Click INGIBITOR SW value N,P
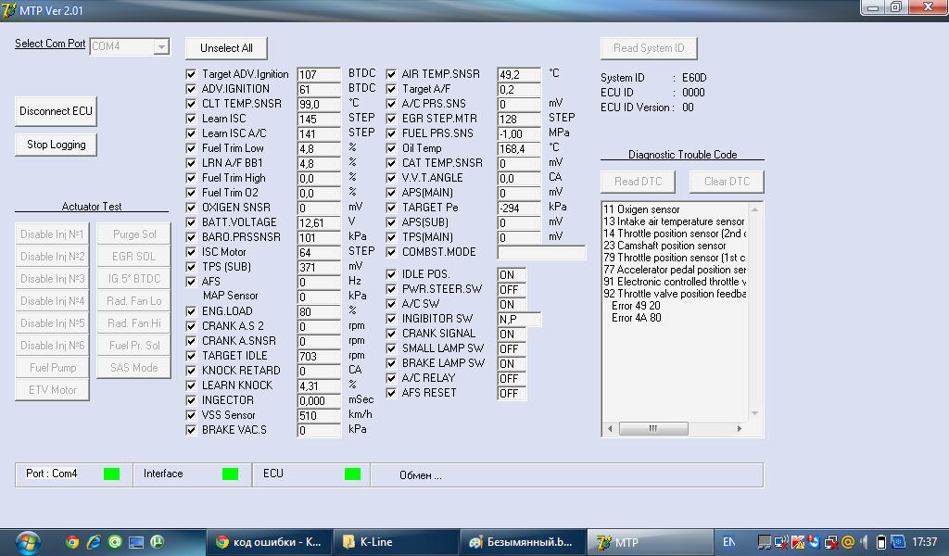This screenshot has height=556, width=949. [519, 319]
